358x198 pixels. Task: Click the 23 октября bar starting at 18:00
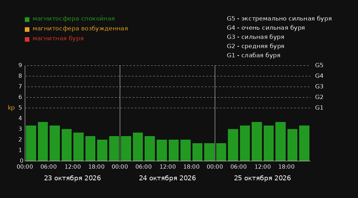102,150
